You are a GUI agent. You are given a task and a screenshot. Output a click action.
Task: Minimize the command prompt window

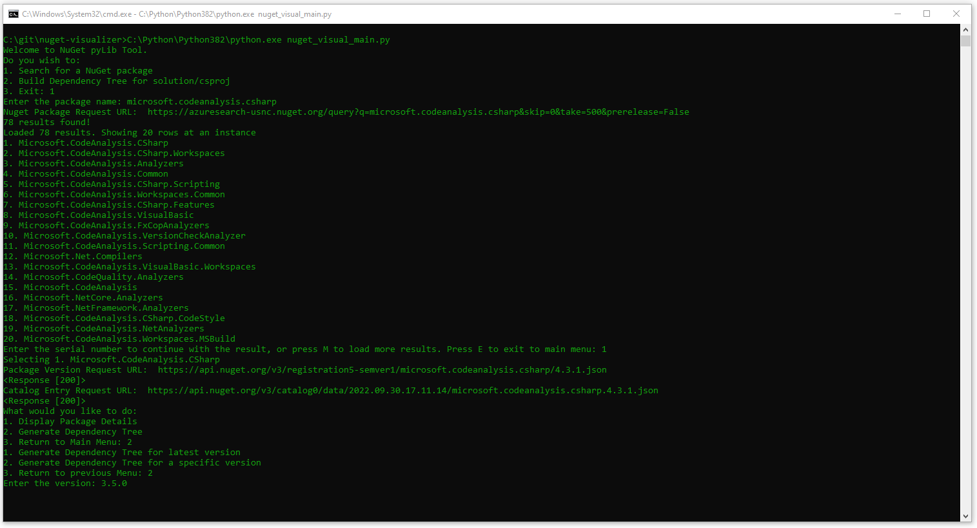point(897,14)
